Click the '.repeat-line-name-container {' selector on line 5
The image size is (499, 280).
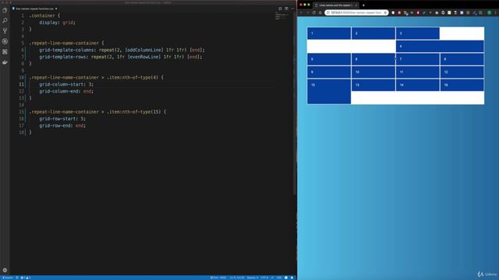(66, 44)
